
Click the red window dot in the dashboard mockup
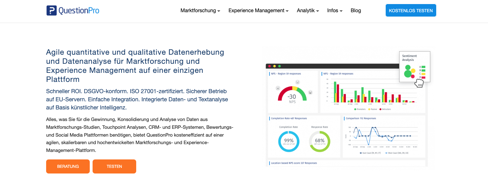point(269,66)
